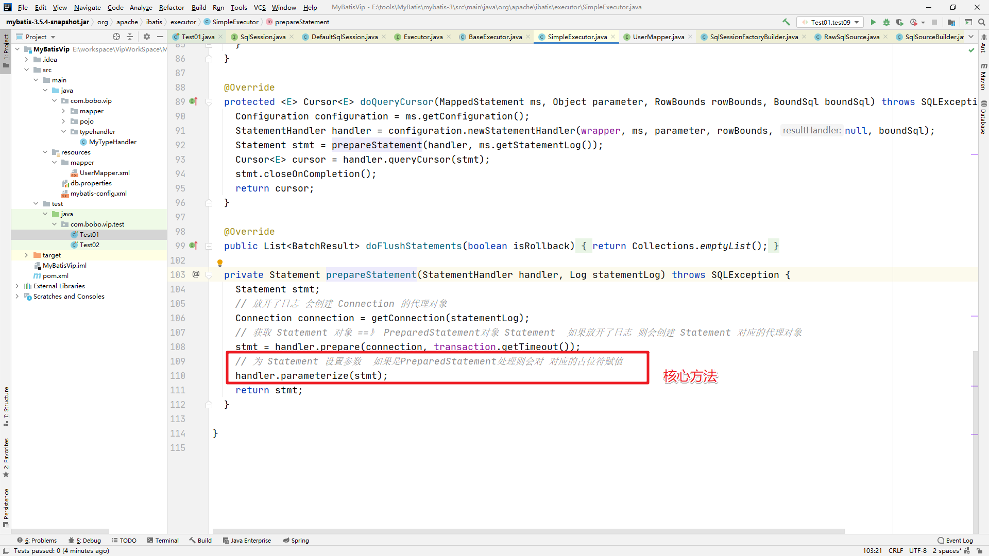Run Test01.test09 with the green play button
The width and height of the screenshot is (989, 556).
tap(873, 22)
